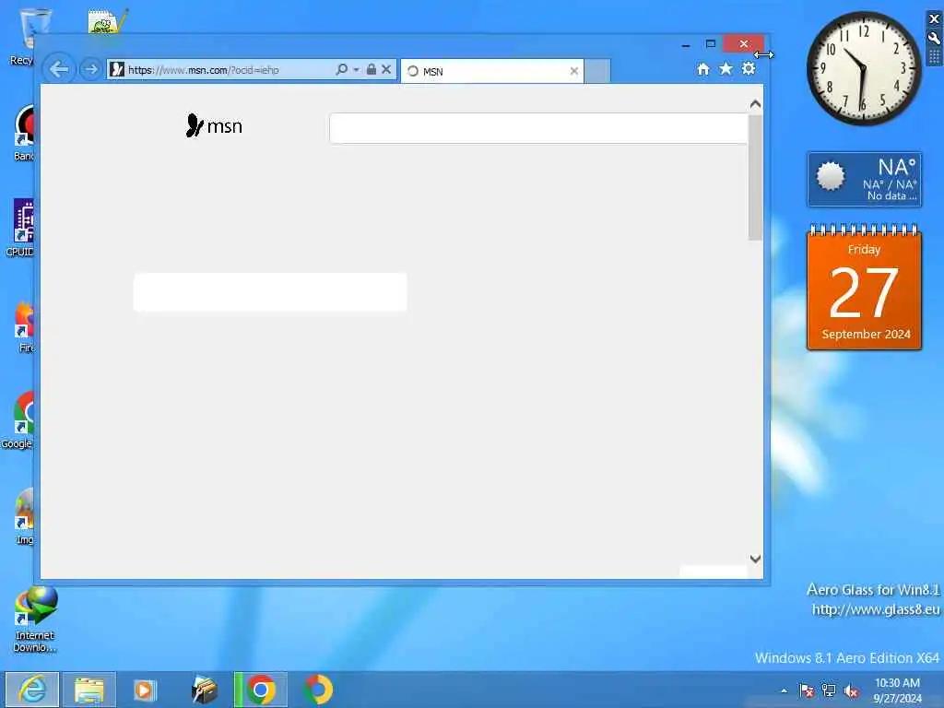Click the msn.com address bar URL

(x=204, y=70)
